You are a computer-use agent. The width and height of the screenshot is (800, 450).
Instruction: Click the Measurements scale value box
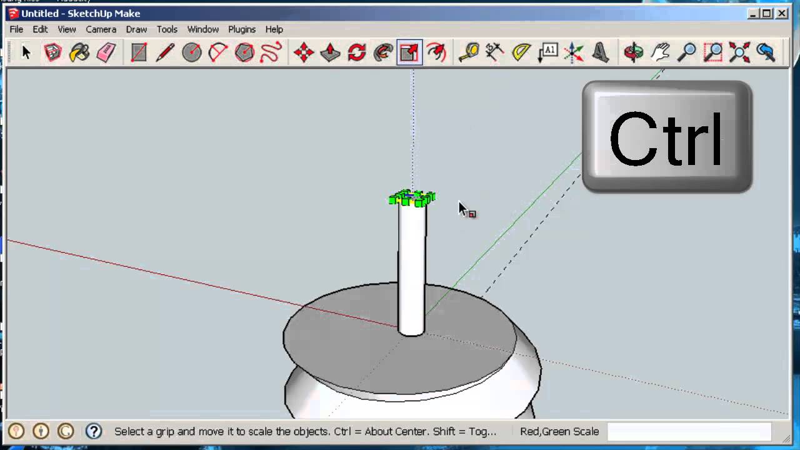(x=689, y=432)
